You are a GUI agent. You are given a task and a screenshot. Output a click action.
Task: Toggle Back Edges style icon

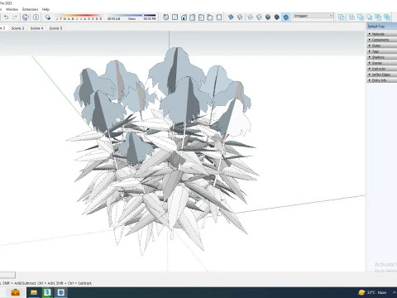click(240, 17)
